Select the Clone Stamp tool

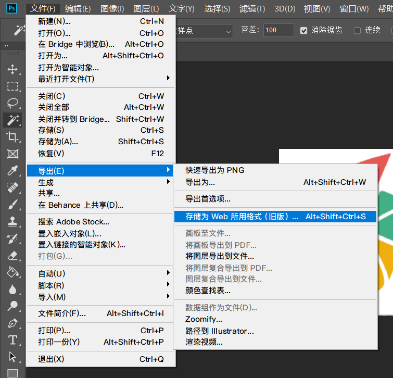[x=12, y=221]
